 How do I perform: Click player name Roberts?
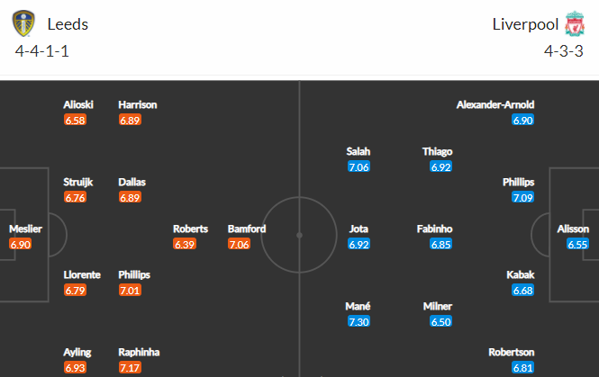click(x=190, y=229)
